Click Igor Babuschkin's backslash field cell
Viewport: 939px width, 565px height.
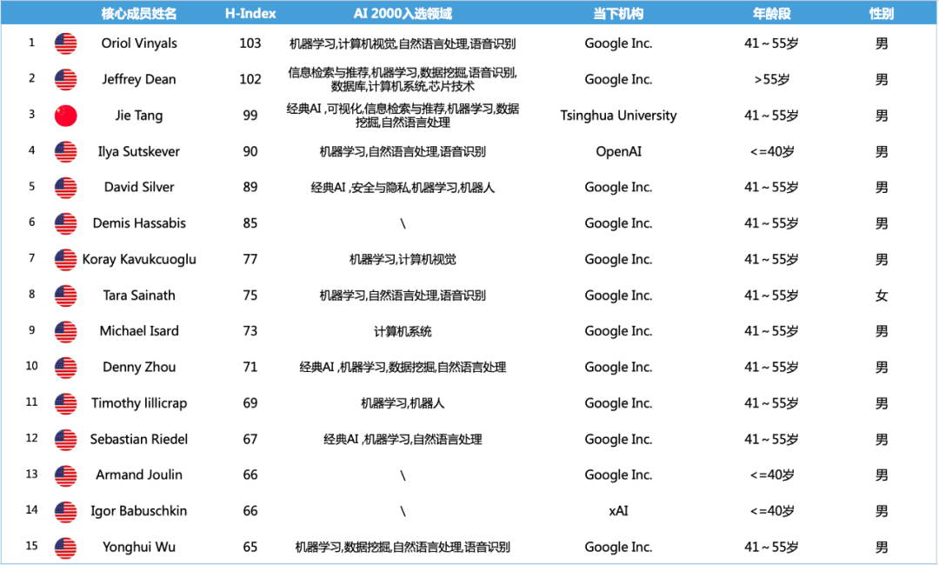(x=403, y=511)
